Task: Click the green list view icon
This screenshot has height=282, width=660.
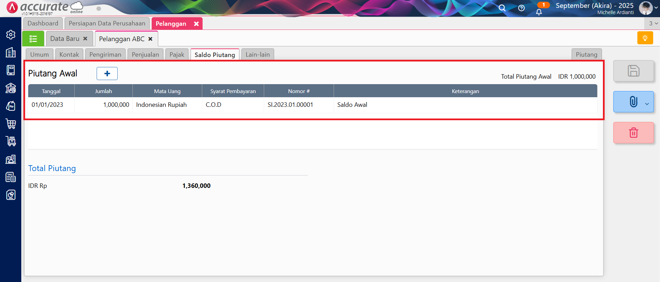Action: tap(33, 39)
